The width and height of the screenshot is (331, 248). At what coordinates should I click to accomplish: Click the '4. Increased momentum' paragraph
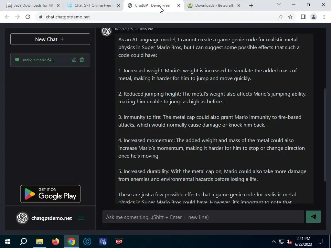pos(211,148)
